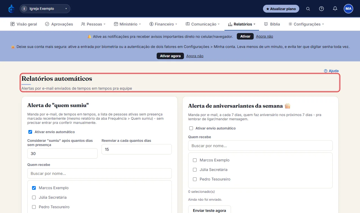The image size is (360, 213).
Task: Expand the Relatórios menu
Action: point(242,24)
